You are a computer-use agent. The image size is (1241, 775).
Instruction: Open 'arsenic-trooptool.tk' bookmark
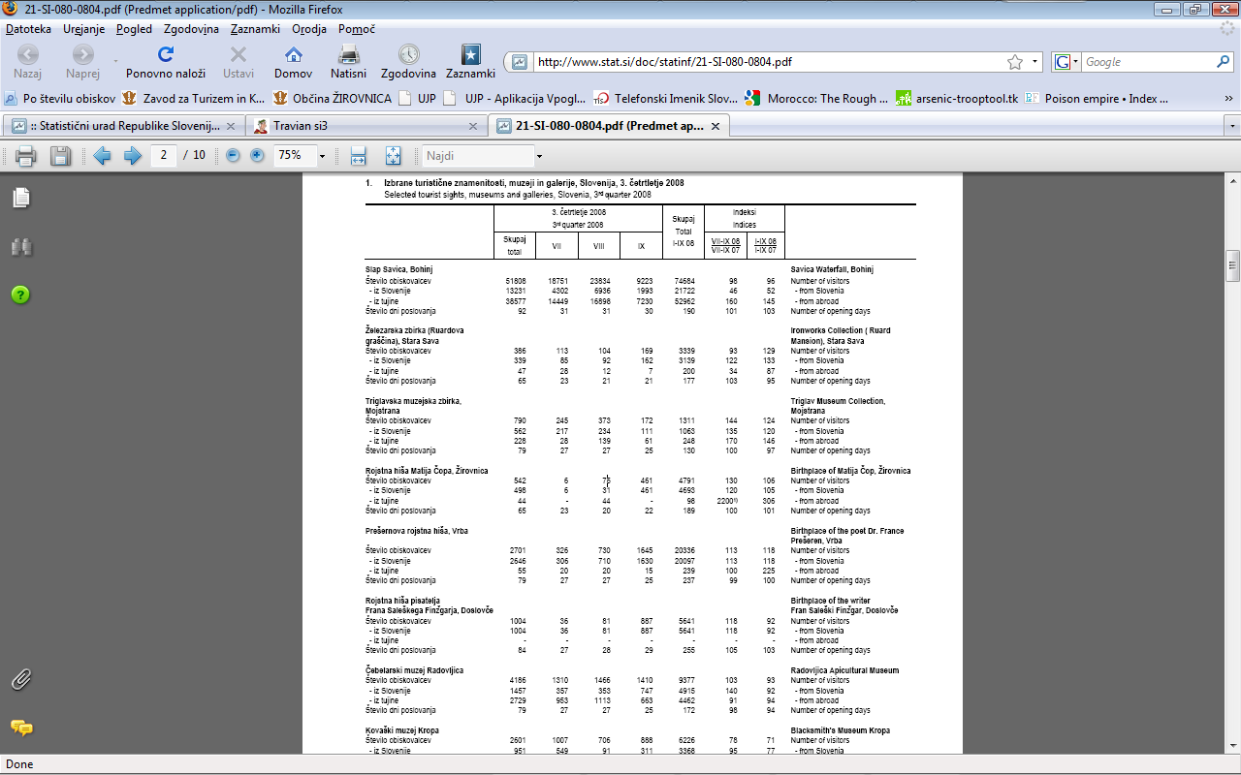[957, 98]
